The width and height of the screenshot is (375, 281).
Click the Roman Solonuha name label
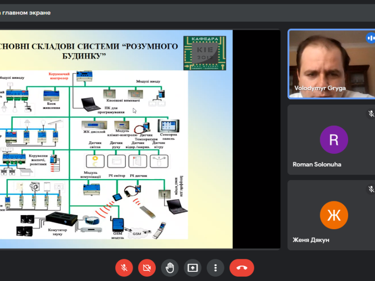tap(317, 164)
